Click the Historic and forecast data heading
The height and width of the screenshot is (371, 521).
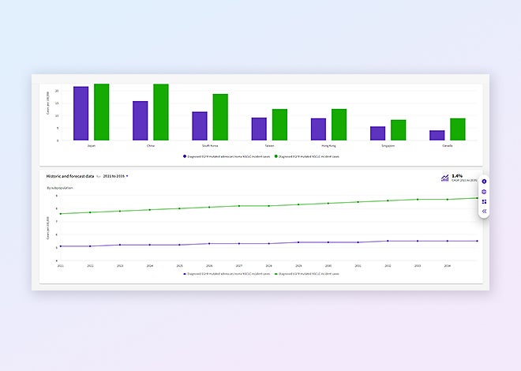point(70,176)
